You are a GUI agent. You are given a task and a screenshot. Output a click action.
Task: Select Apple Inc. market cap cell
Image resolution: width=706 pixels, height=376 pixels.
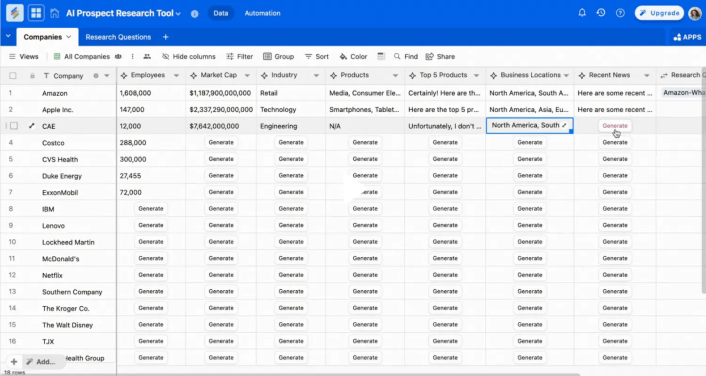click(x=221, y=109)
